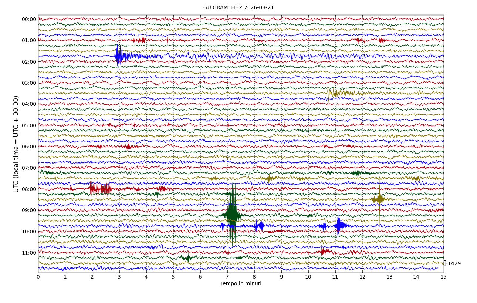Click the plot title GU.GRAM..HHZ 2026-03-21

238,8
